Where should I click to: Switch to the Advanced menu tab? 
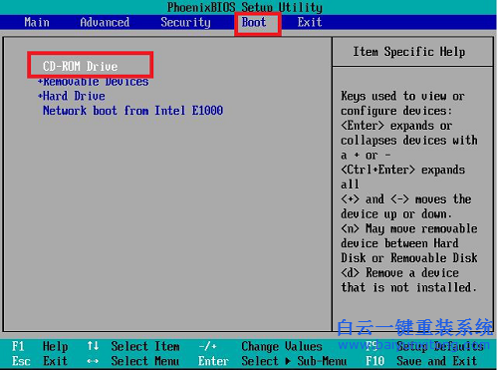(x=105, y=22)
